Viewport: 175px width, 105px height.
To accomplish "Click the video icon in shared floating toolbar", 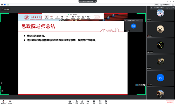I will point(51,17).
